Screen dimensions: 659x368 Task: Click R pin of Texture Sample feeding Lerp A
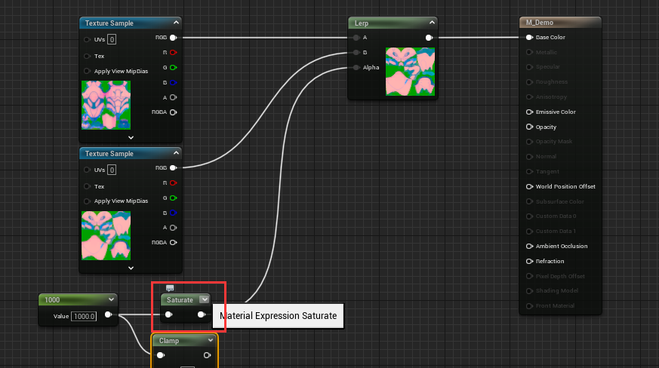click(173, 53)
